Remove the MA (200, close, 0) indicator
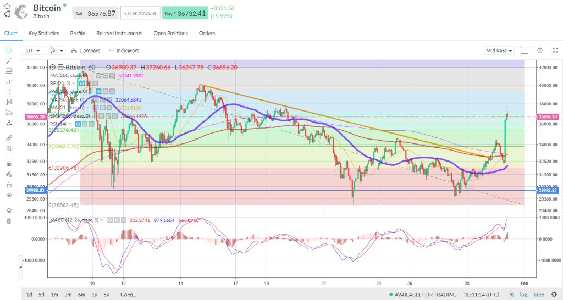 112,75
